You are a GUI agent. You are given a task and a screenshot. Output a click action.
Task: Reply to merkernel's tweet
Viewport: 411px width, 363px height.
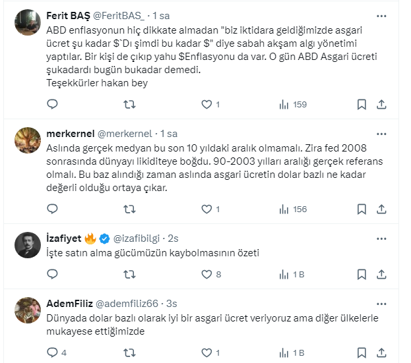tap(53, 209)
